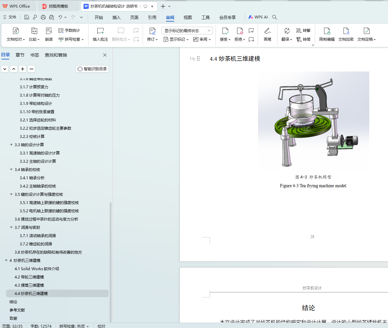The image size is (388, 328).
Task: Open the 审阅 pane dropdown in ribbon
Action: coord(202,39)
